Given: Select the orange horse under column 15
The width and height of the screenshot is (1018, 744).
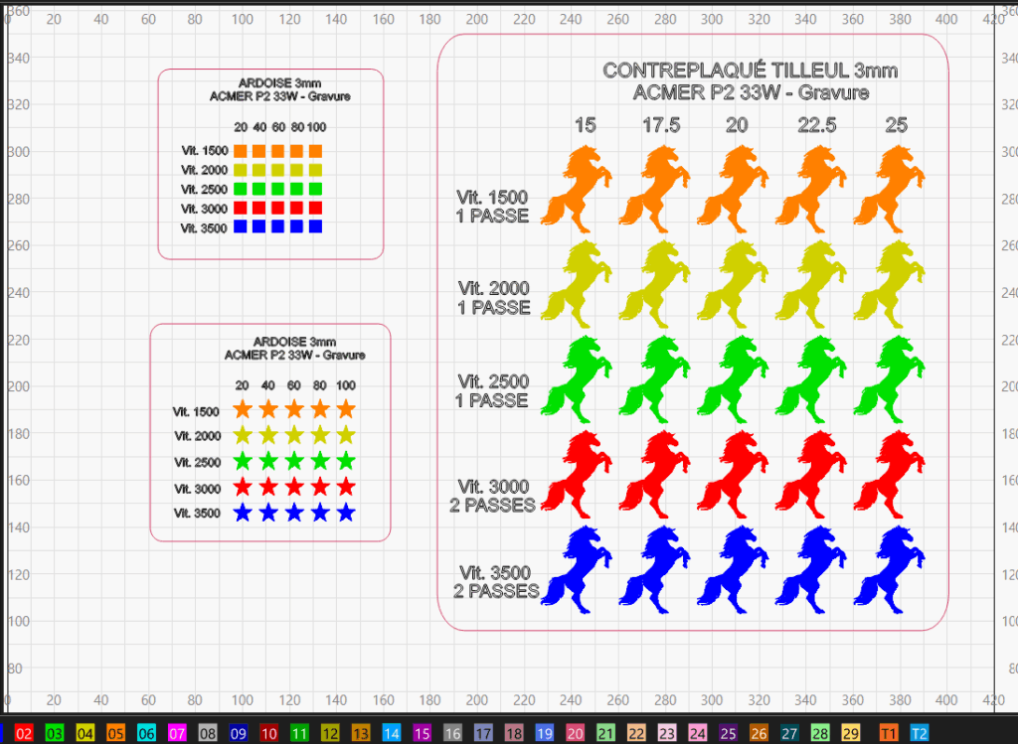Looking at the screenshot, I should point(578,189).
